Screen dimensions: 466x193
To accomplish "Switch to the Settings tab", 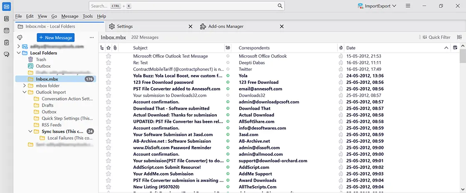I will coord(151,27).
